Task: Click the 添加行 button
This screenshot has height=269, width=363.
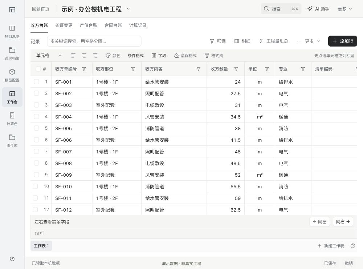Action: click(x=343, y=41)
